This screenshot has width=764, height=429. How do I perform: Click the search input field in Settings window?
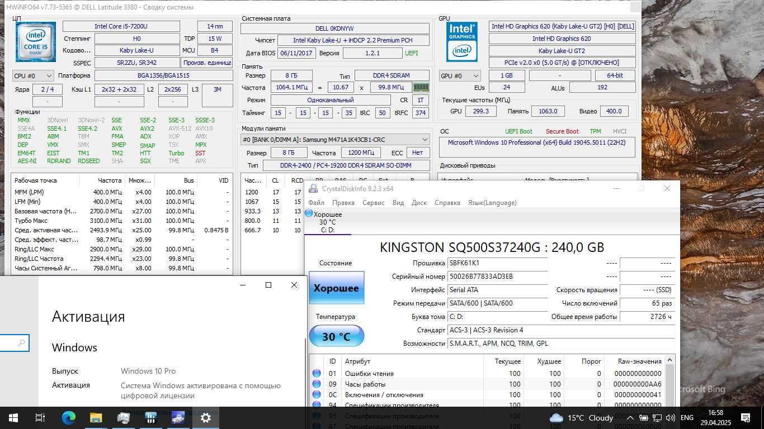[15, 343]
